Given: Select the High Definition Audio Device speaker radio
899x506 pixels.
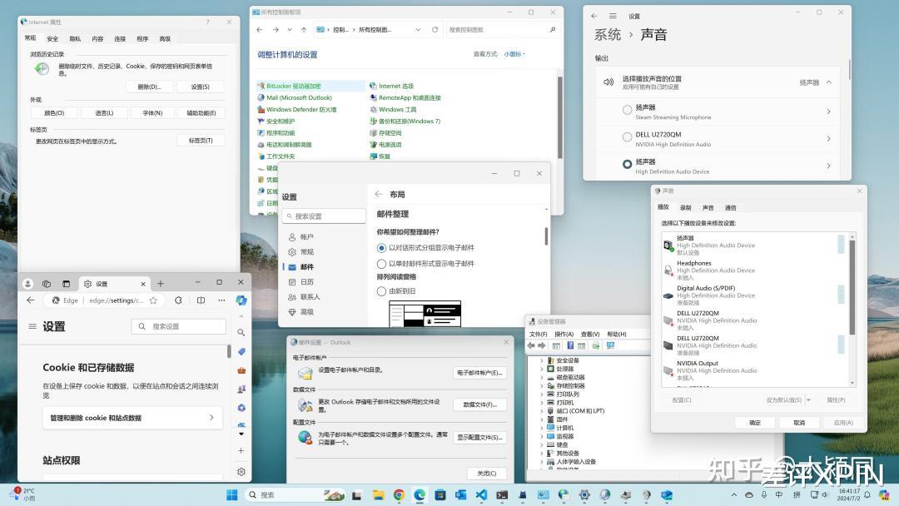Looking at the screenshot, I should click(x=628, y=165).
